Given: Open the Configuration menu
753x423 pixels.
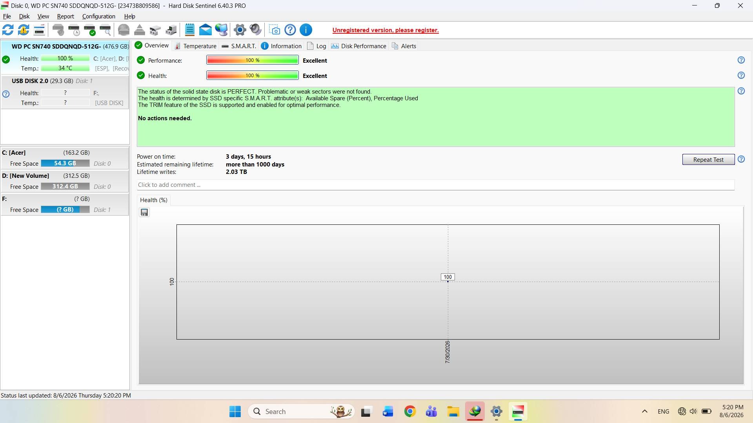Looking at the screenshot, I should pos(99,16).
